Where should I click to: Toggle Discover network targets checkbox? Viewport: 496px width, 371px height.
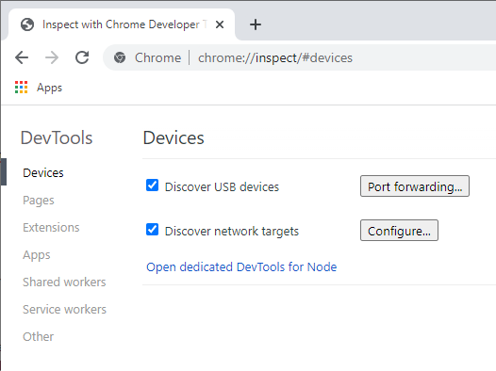tap(152, 230)
